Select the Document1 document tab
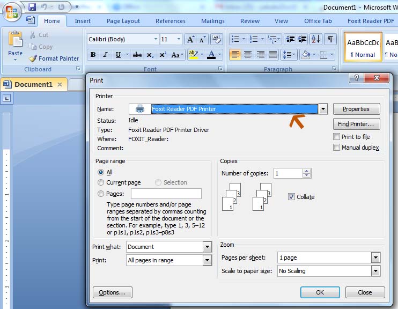This screenshot has width=398, height=309. click(x=33, y=84)
